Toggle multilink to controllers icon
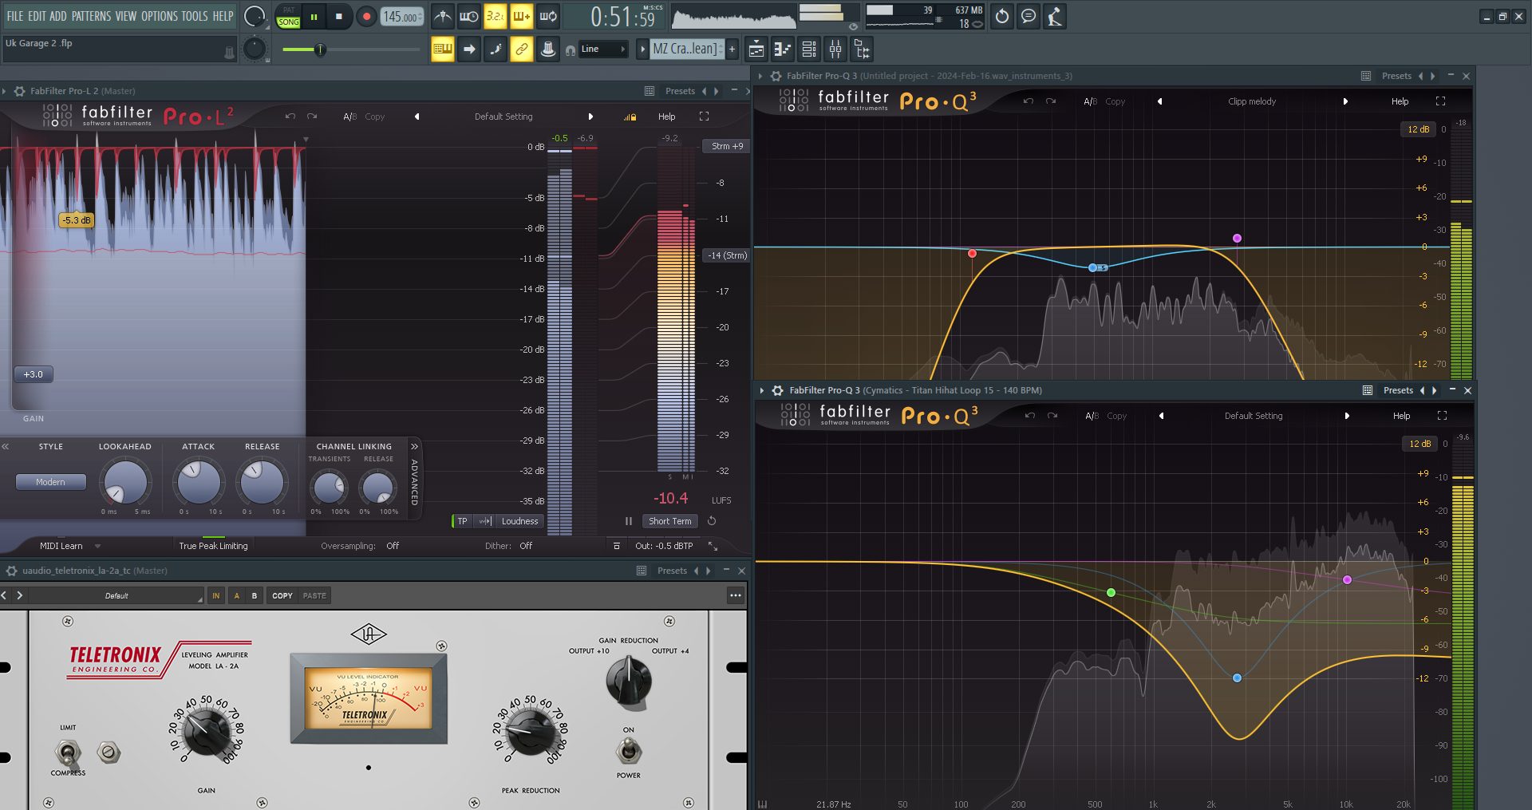Screen dimensions: 1532x810 [x=522, y=49]
